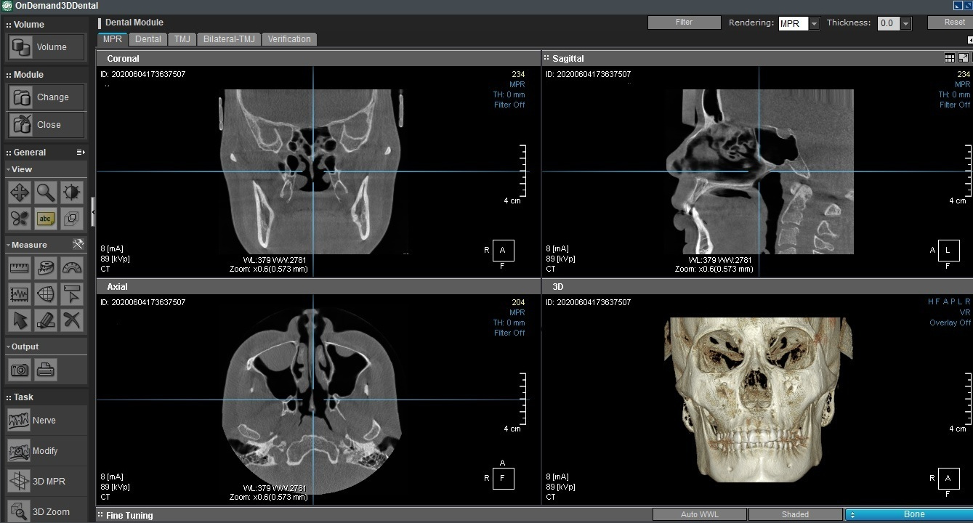
Task: Select the brightness/contrast windowing tool
Action: click(x=71, y=192)
